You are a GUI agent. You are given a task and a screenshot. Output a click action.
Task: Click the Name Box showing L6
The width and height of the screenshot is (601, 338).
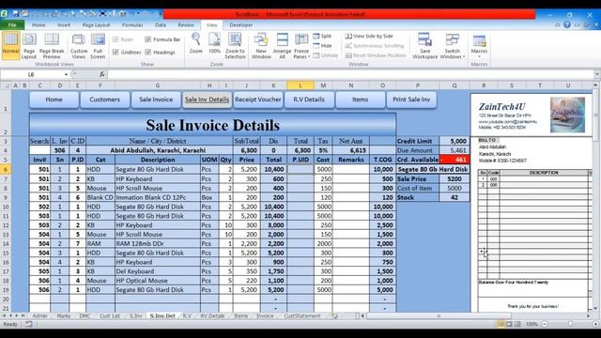(x=31, y=74)
